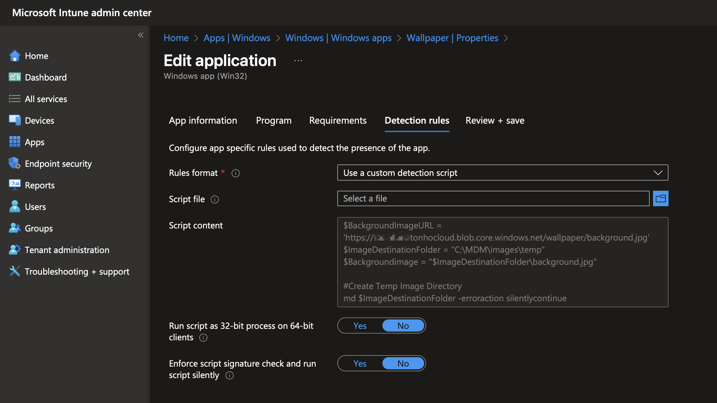The image size is (717, 403).
Task: Click the Endpoint security shield icon
Action: pyautogui.click(x=14, y=163)
